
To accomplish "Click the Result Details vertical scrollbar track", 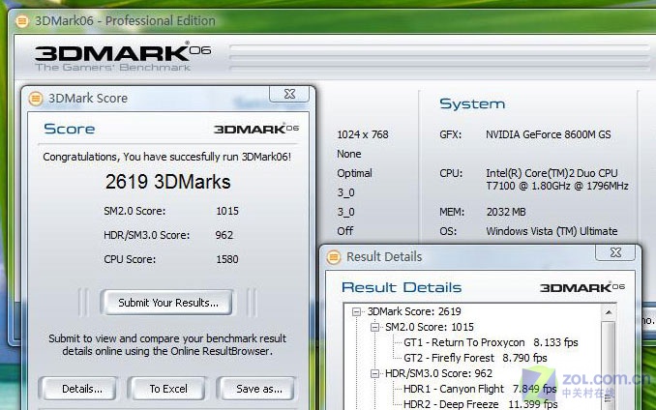I will (609, 364).
